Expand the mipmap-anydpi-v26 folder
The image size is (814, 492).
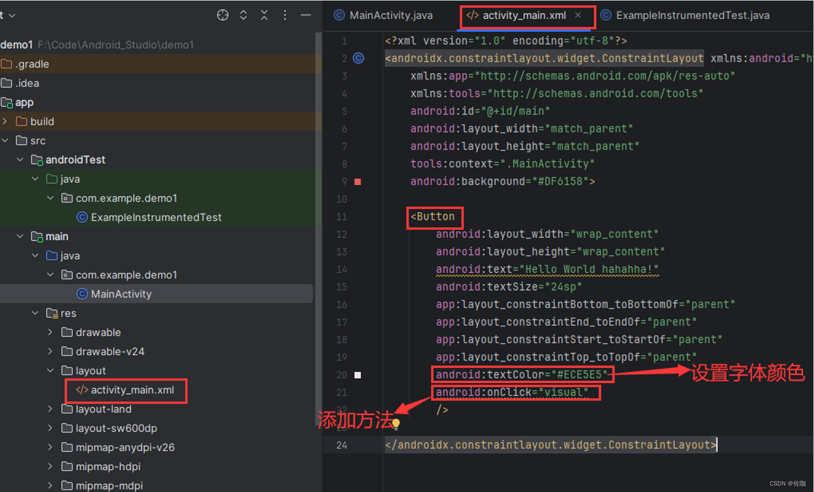pyautogui.click(x=50, y=447)
